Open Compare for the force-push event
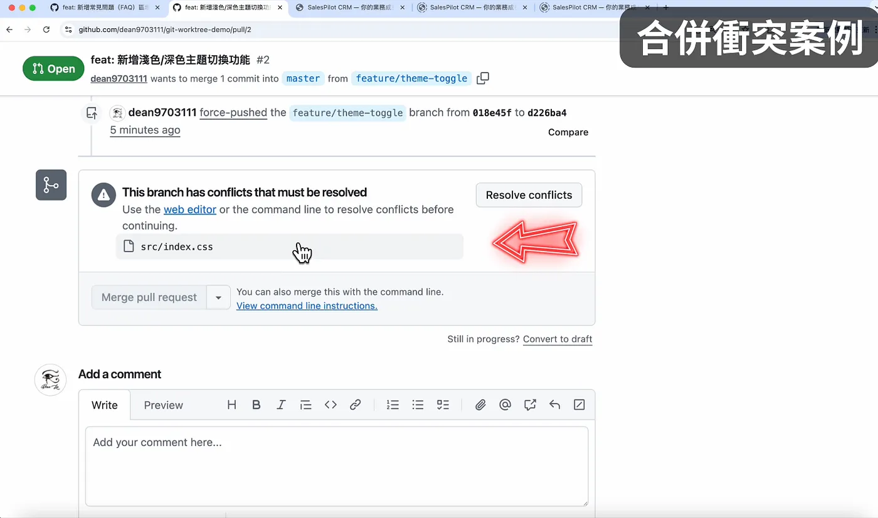 click(568, 132)
